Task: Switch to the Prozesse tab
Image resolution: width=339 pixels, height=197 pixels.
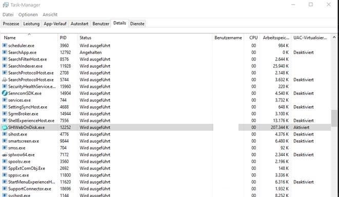Action: pyautogui.click(x=11, y=24)
